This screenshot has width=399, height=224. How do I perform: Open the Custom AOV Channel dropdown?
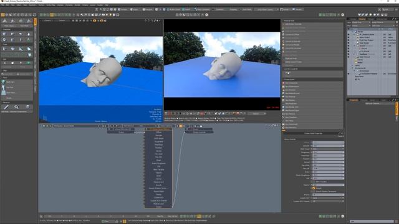click(328, 202)
